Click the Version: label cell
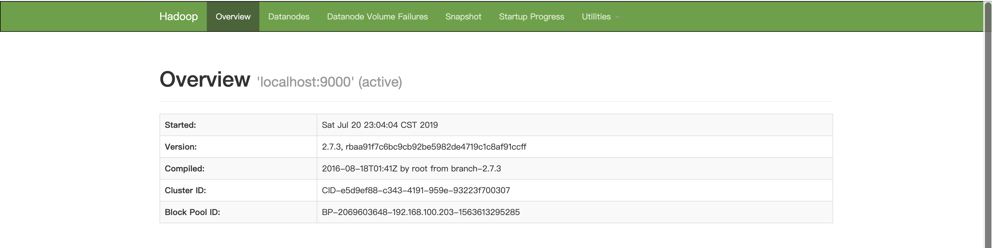The image size is (992, 248). pyautogui.click(x=238, y=147)
